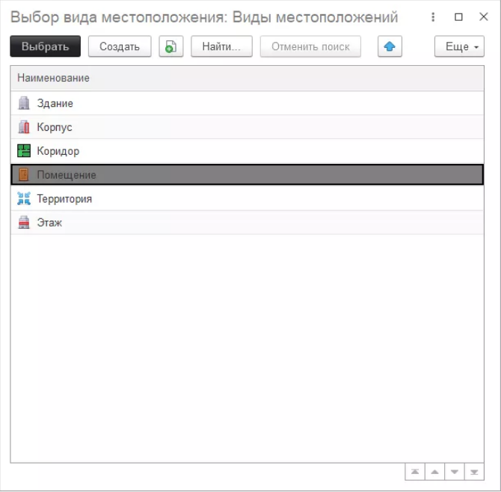
Task: Click the green Коридор floor-plan icon
Action: tap(24, 151)
